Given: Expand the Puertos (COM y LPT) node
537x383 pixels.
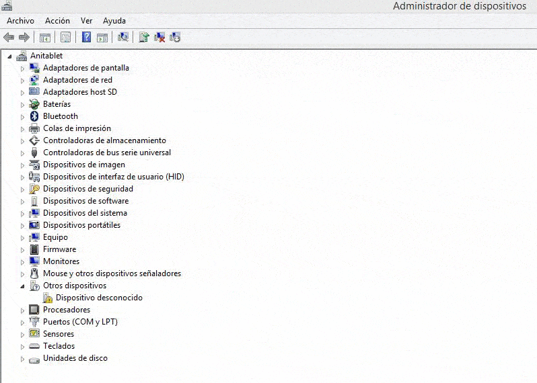Looking at the screenshot, I should 22,323.
